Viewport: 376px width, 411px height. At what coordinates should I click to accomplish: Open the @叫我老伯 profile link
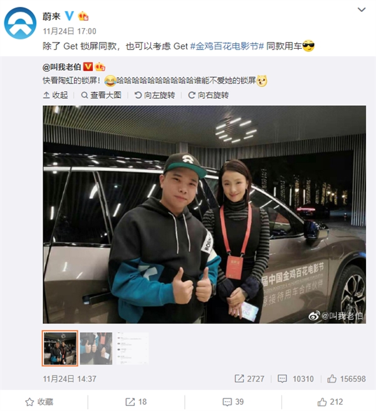coord(61,67)
